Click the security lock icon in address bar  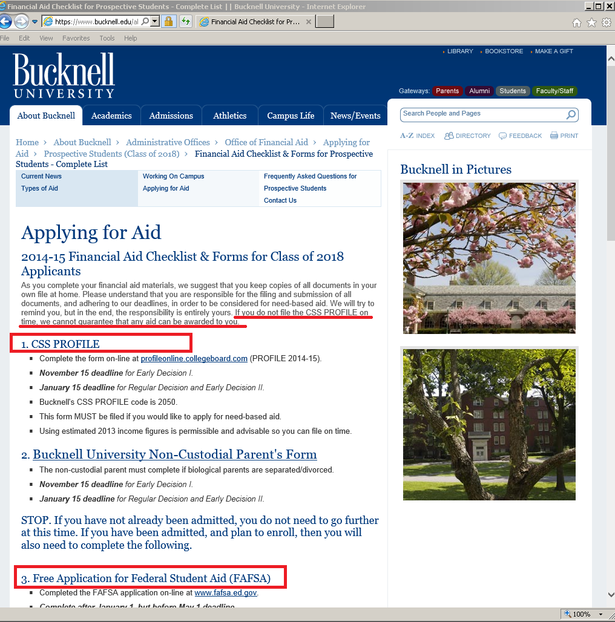(x=168, y=22)
